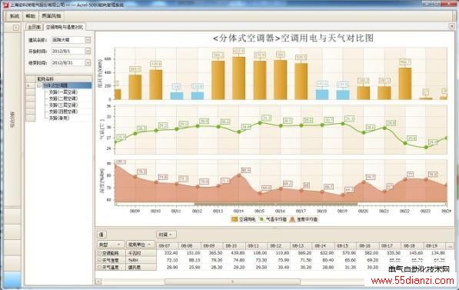This screenshot has height=290, width=459.
Task: Click the small pin button atop left sidebar
Action: pos(16,28)
